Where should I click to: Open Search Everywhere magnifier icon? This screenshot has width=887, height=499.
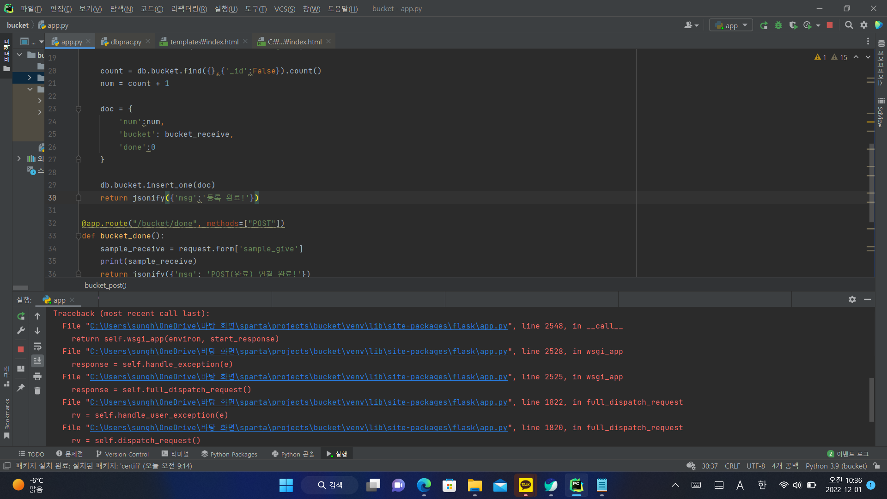849,25
